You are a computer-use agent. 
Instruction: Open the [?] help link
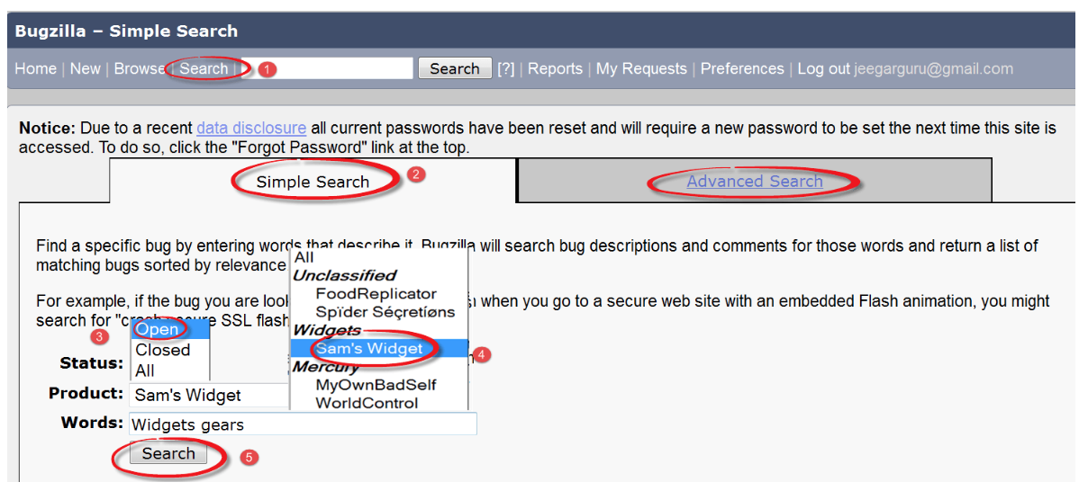tap(506, 69)
